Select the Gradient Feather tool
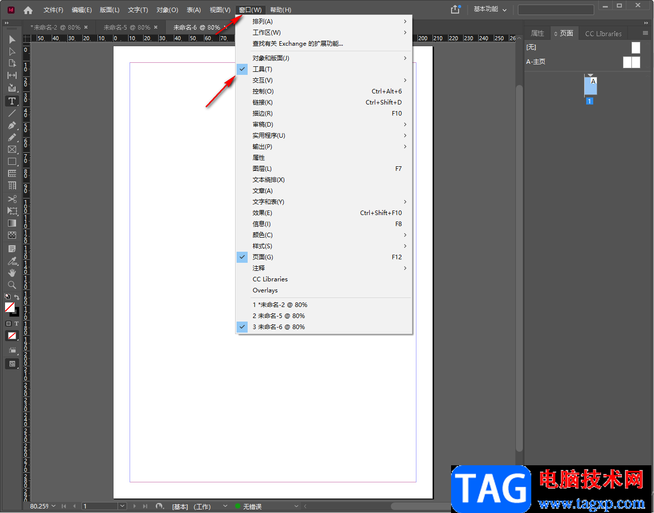The height and width of the screenshot is (513, 654). (x=12, y=235)
